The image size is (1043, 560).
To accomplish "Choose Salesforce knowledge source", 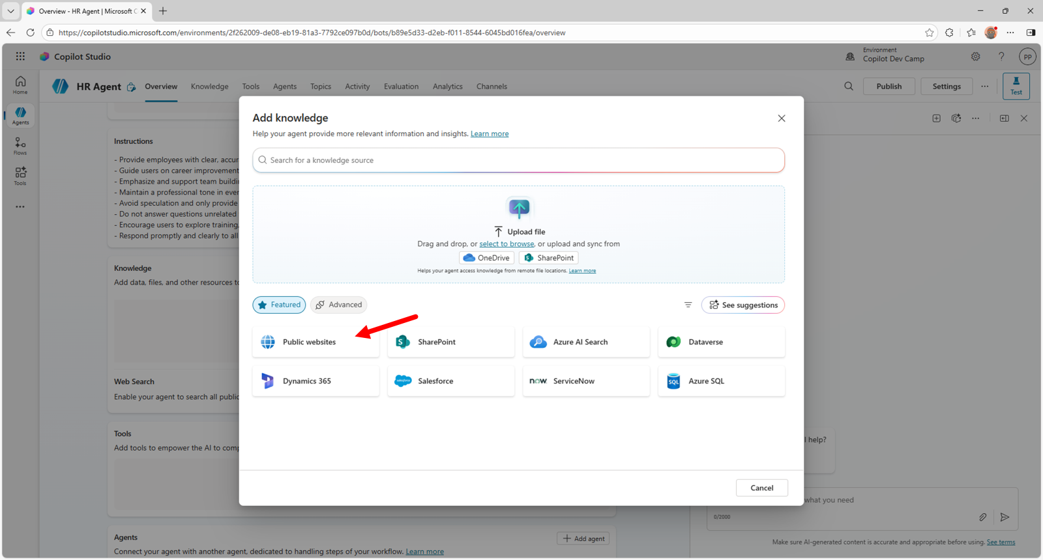I will pos(450,381).
